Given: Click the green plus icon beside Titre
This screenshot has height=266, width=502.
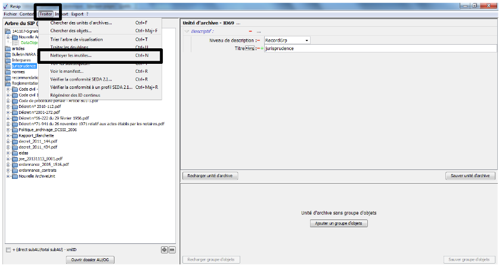Looking at the screenshot, I should pos(261,48).
